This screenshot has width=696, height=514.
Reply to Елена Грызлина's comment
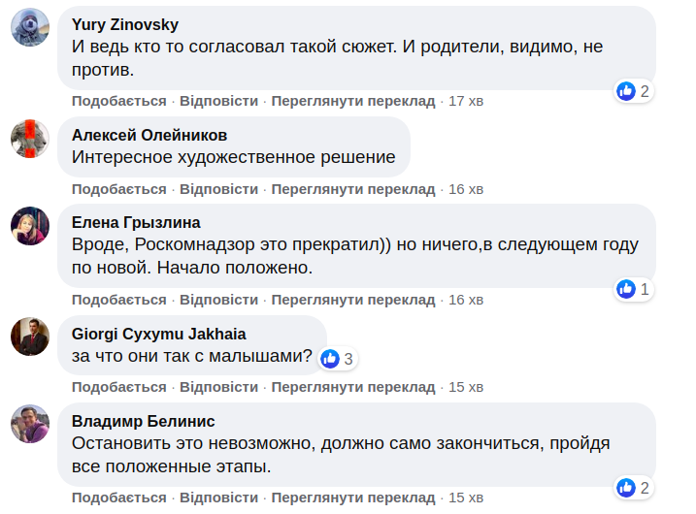218,300
